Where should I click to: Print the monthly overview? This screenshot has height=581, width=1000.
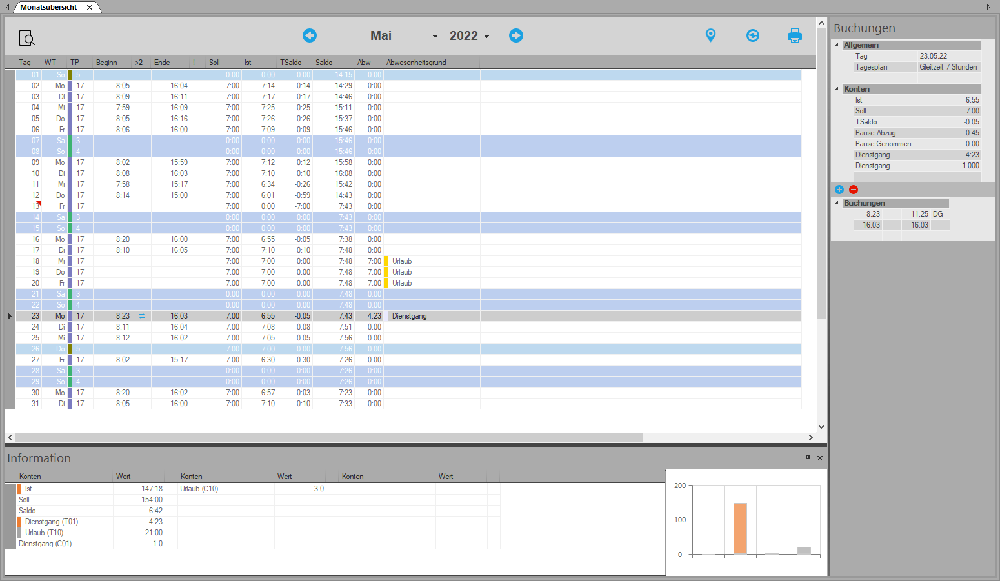click(795, 35)
